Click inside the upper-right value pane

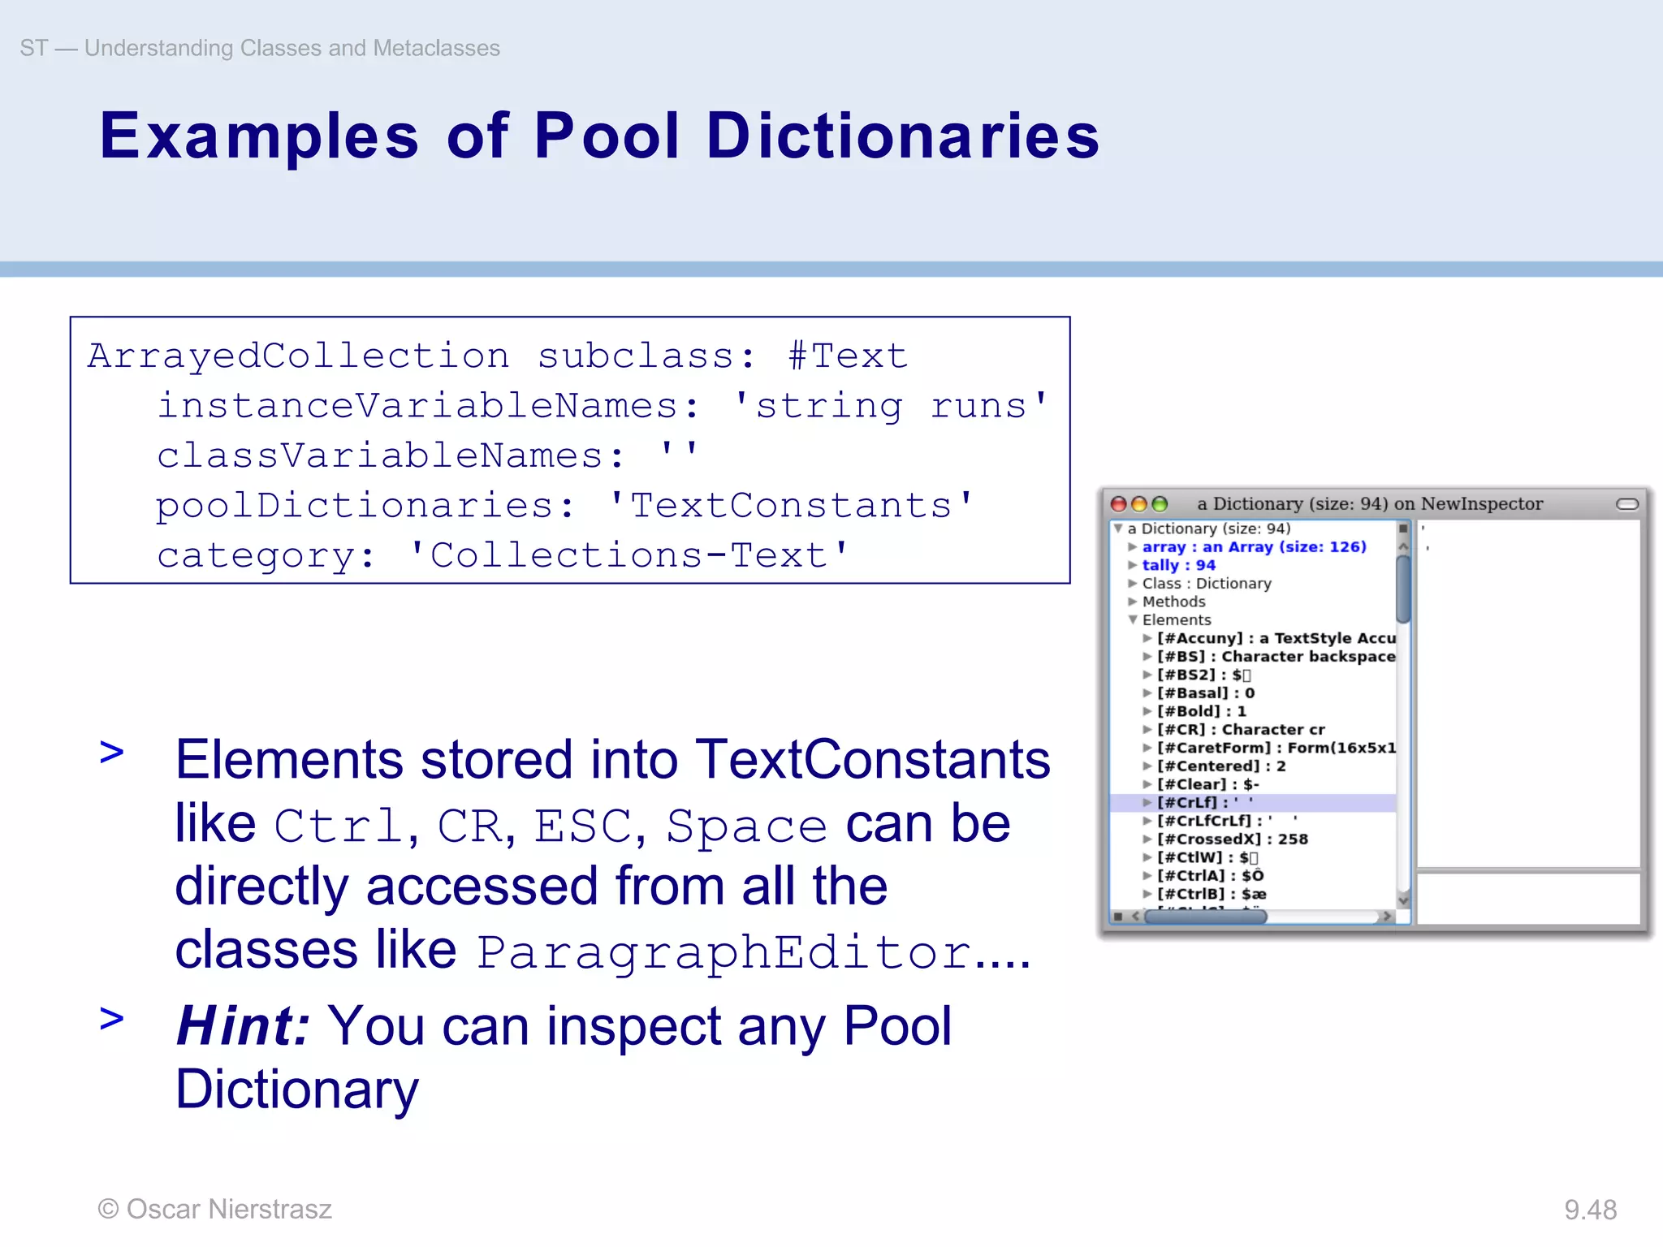tap(1528, 694)
